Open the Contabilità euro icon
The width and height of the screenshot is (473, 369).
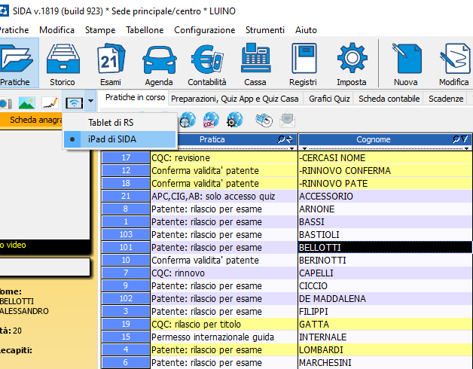207,63
